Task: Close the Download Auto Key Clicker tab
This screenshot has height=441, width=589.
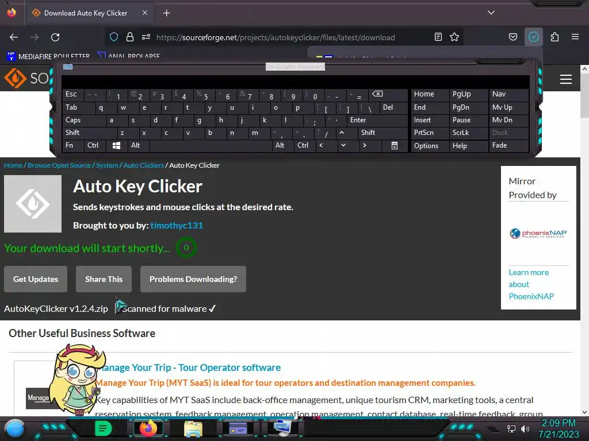Action: (x=145, y=13)
